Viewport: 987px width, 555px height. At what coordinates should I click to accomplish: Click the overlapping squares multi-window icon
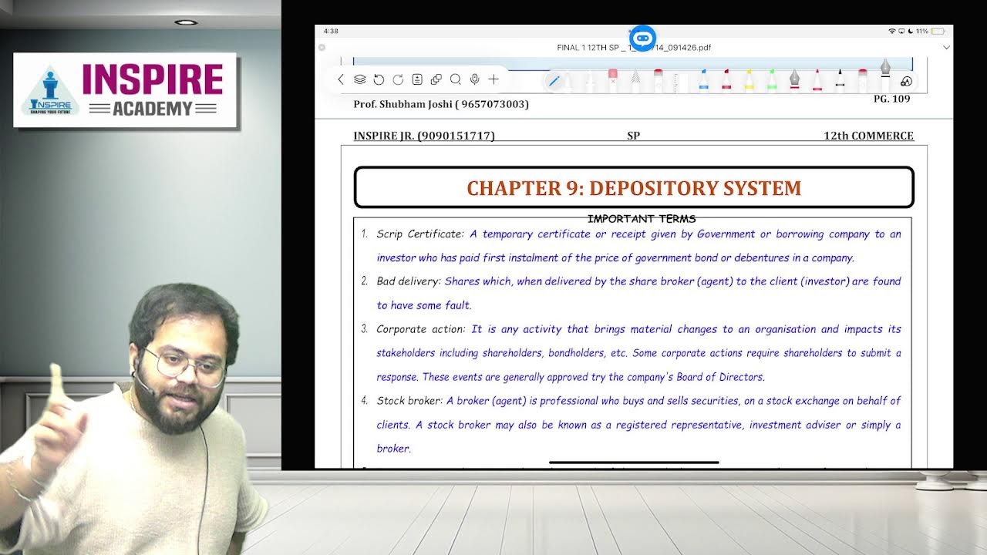tap(436, 79)
